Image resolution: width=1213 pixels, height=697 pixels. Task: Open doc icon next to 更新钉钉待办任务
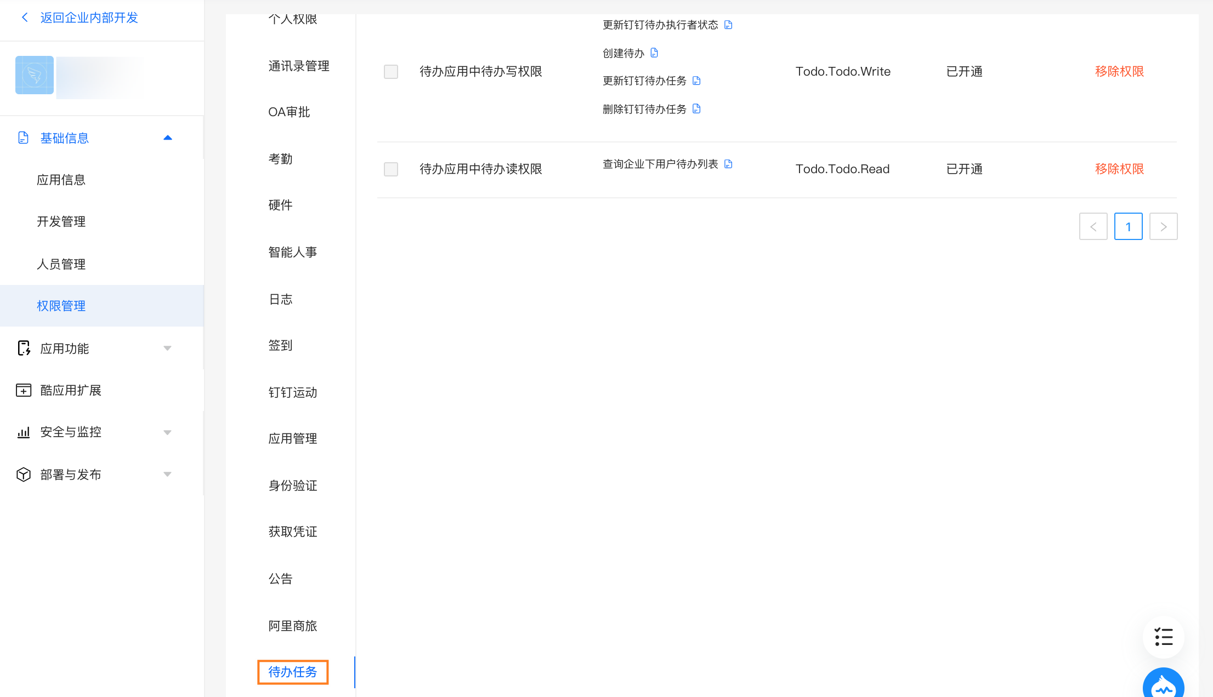(696, 81)
